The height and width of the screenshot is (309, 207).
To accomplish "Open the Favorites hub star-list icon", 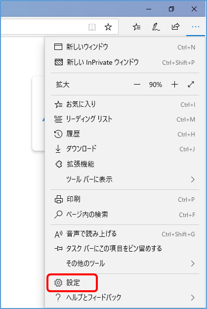I will [136, 27].
